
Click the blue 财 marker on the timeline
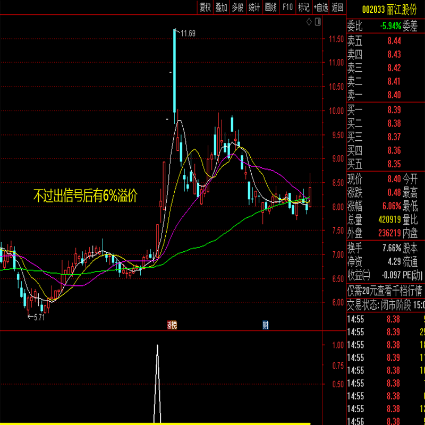(265, 325)
